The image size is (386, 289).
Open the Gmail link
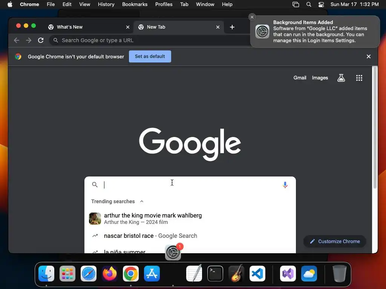pos(300,78)
